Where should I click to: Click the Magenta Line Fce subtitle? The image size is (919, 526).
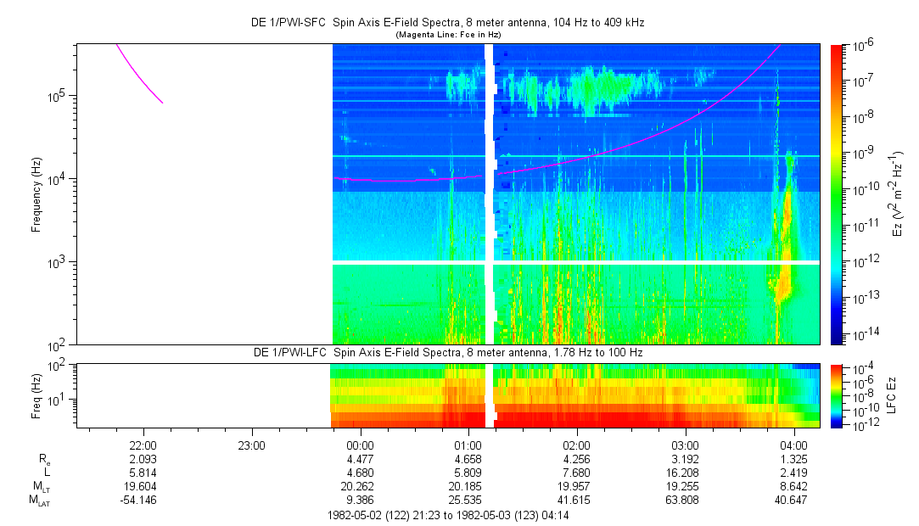[450, 35]
